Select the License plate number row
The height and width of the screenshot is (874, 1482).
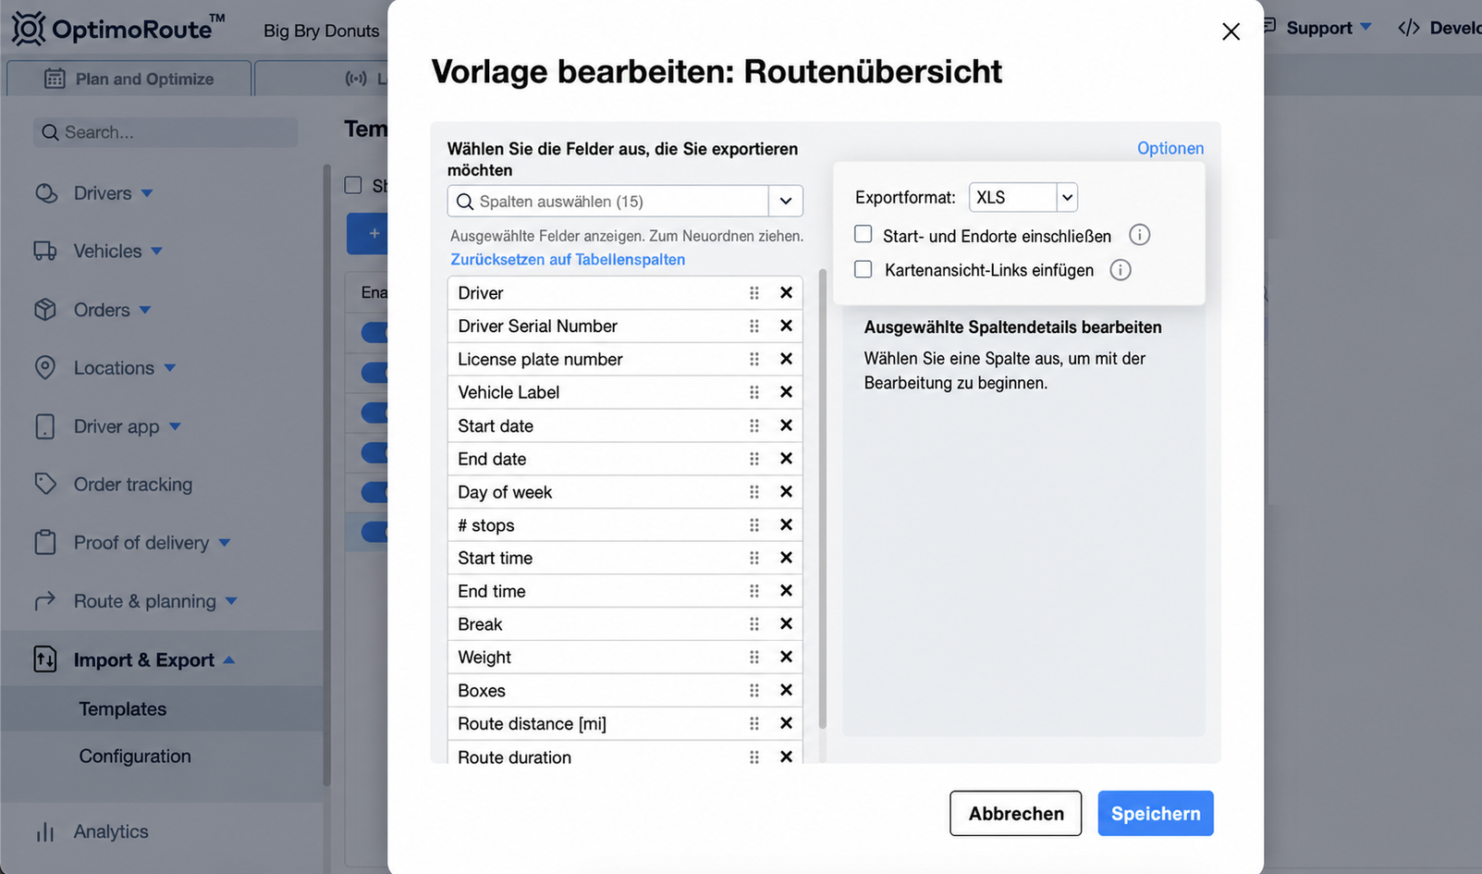click(x=625, y=359)
